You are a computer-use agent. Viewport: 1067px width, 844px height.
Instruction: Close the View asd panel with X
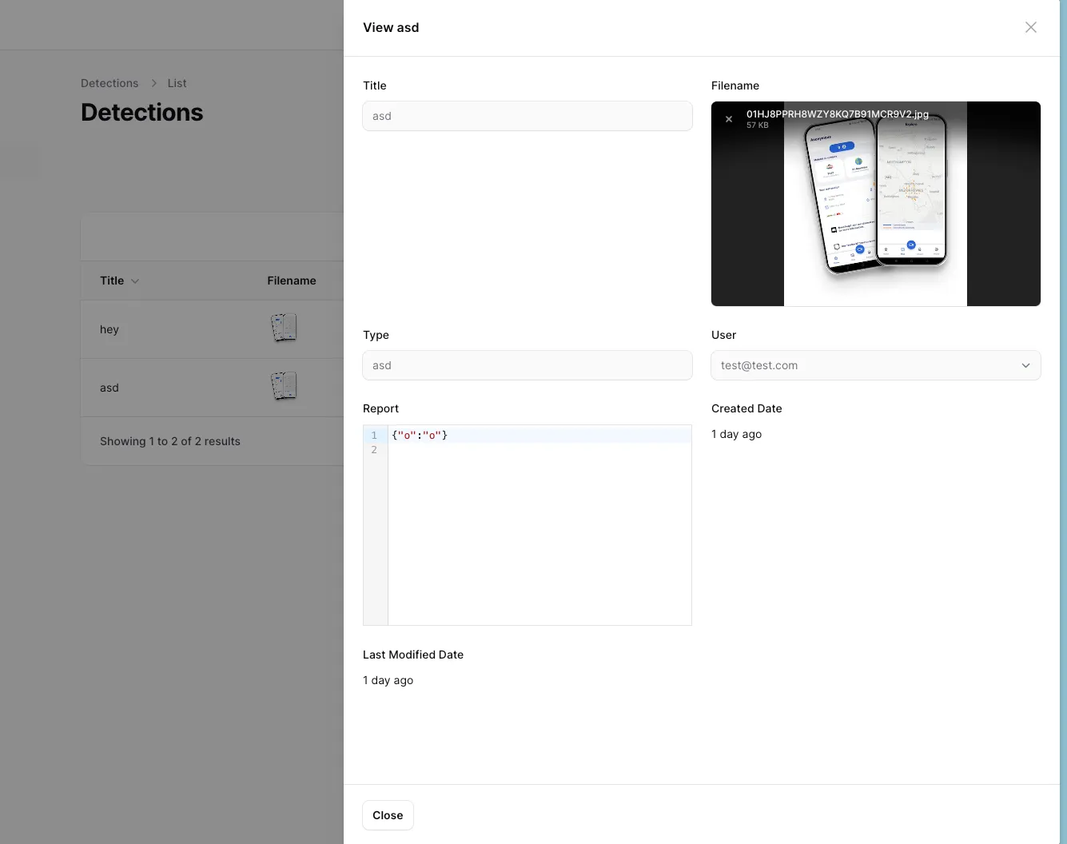(x=1031, y=27)
